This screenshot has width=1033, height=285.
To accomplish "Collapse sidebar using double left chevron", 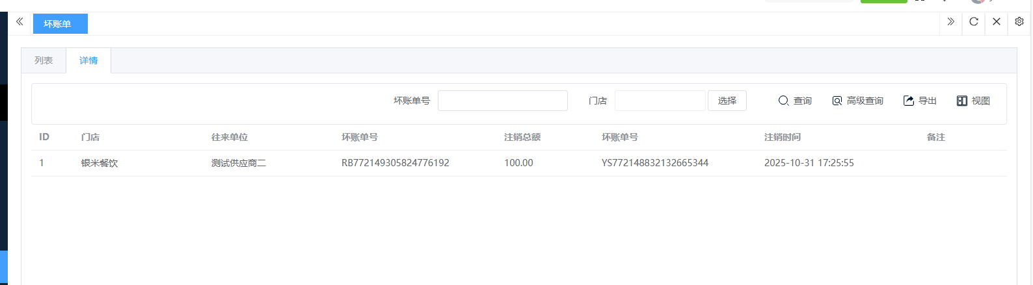I will (20, 22).
